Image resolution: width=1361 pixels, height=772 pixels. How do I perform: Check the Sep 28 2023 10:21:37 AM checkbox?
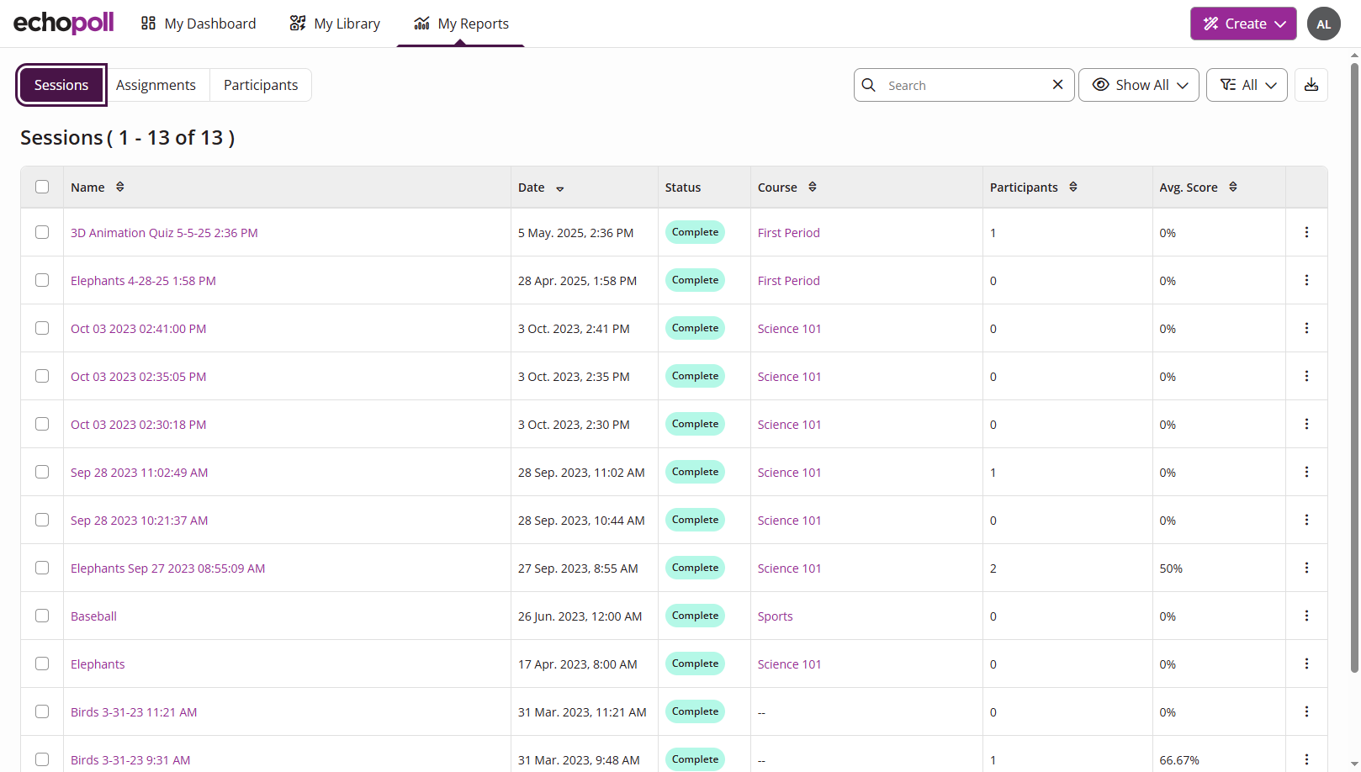coord(42,520)
